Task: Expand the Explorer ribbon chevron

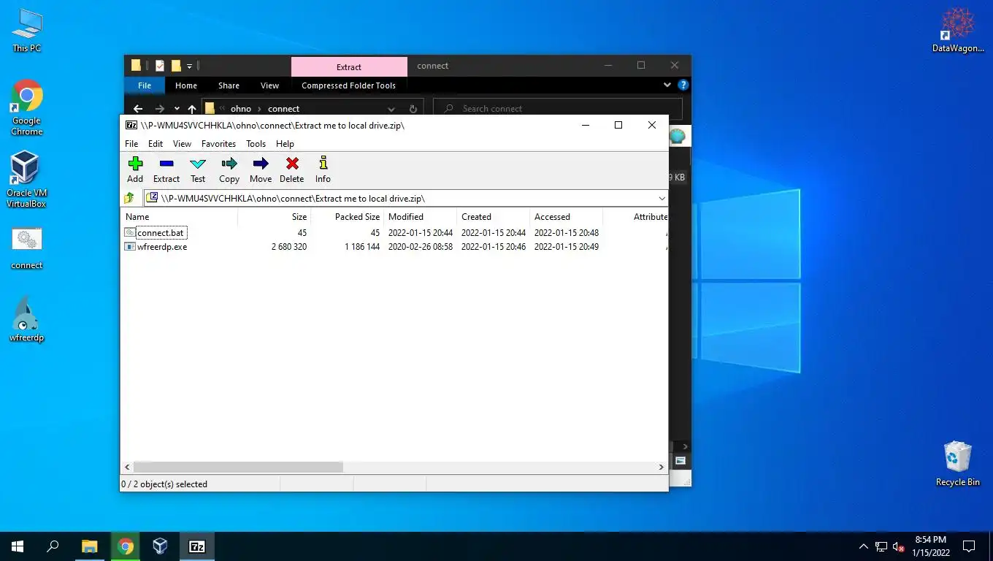Action: point(667,85)
